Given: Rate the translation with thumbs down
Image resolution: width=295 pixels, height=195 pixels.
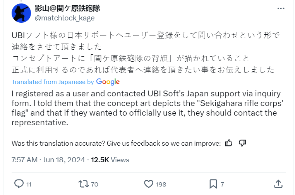Looking at the screenshot, I should pyautogui.click(x=242, y=143).
